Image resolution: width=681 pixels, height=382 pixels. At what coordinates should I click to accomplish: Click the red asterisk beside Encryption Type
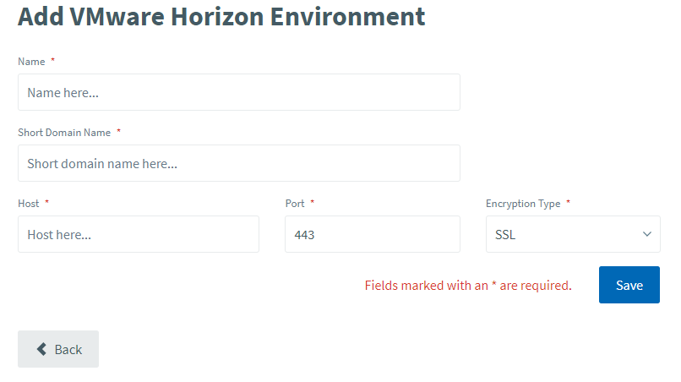coord(568,202)
